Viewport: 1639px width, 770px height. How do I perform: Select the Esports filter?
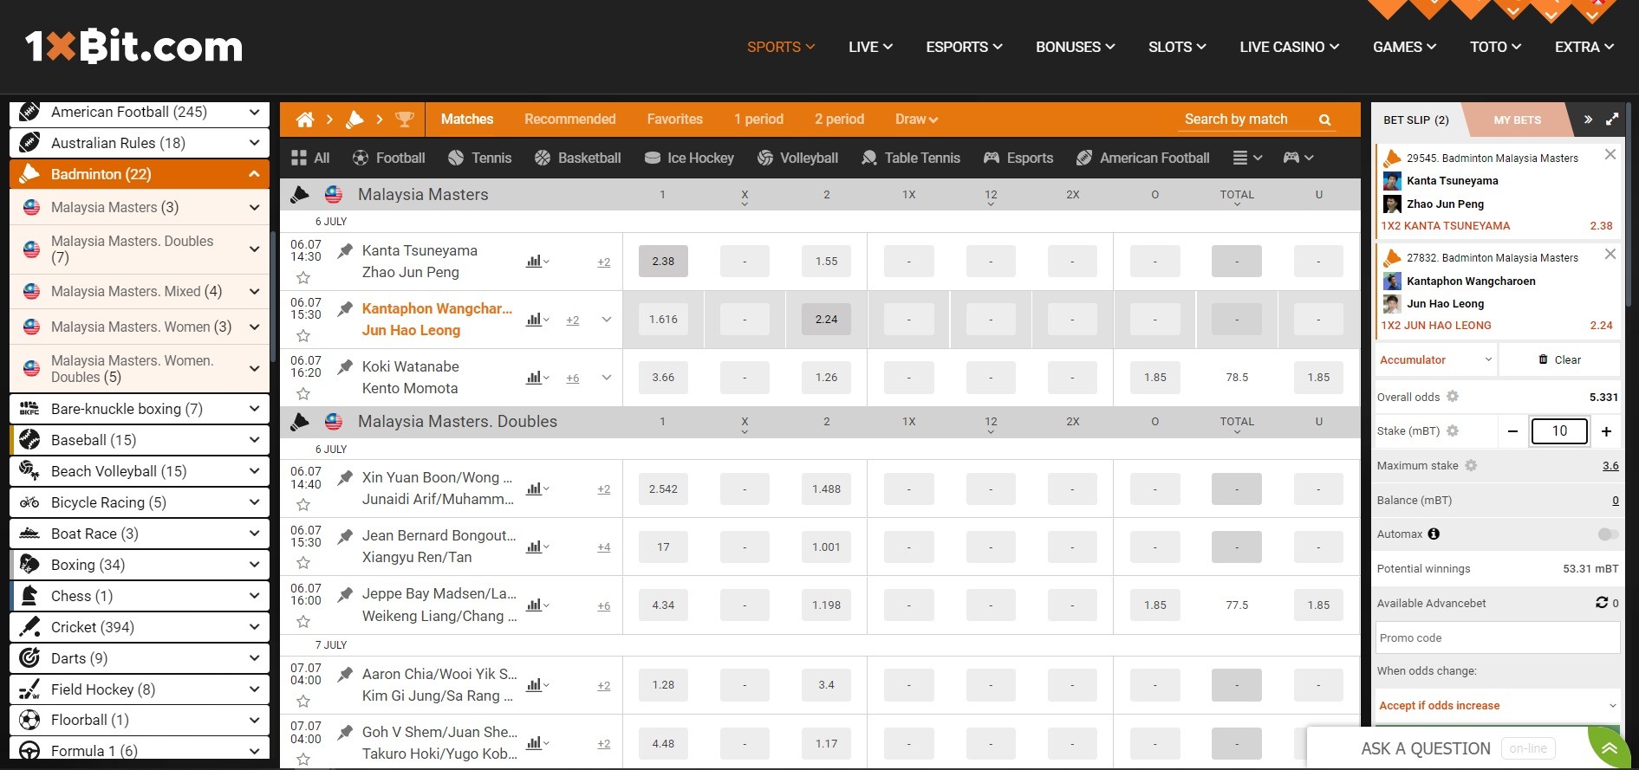point(1018,158)
